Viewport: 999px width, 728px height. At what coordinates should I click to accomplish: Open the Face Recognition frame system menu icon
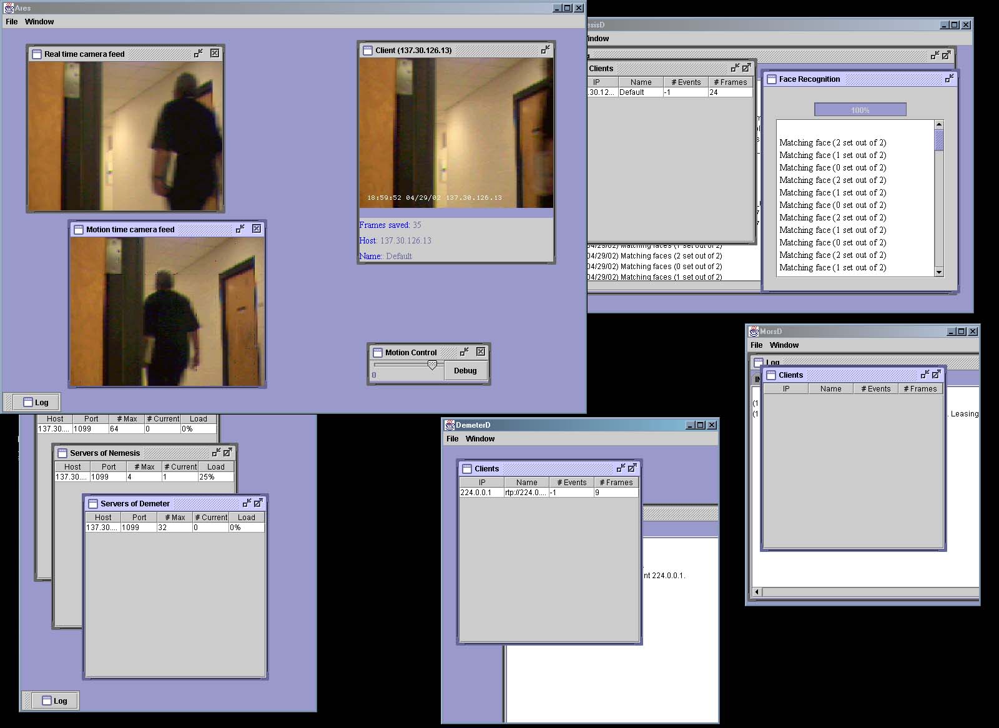[772, 79]
